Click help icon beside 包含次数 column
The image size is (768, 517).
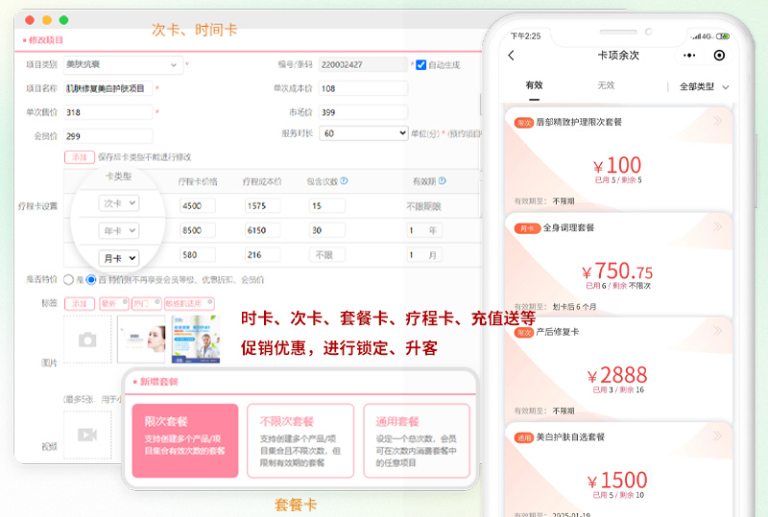click(x=344, y=180)
